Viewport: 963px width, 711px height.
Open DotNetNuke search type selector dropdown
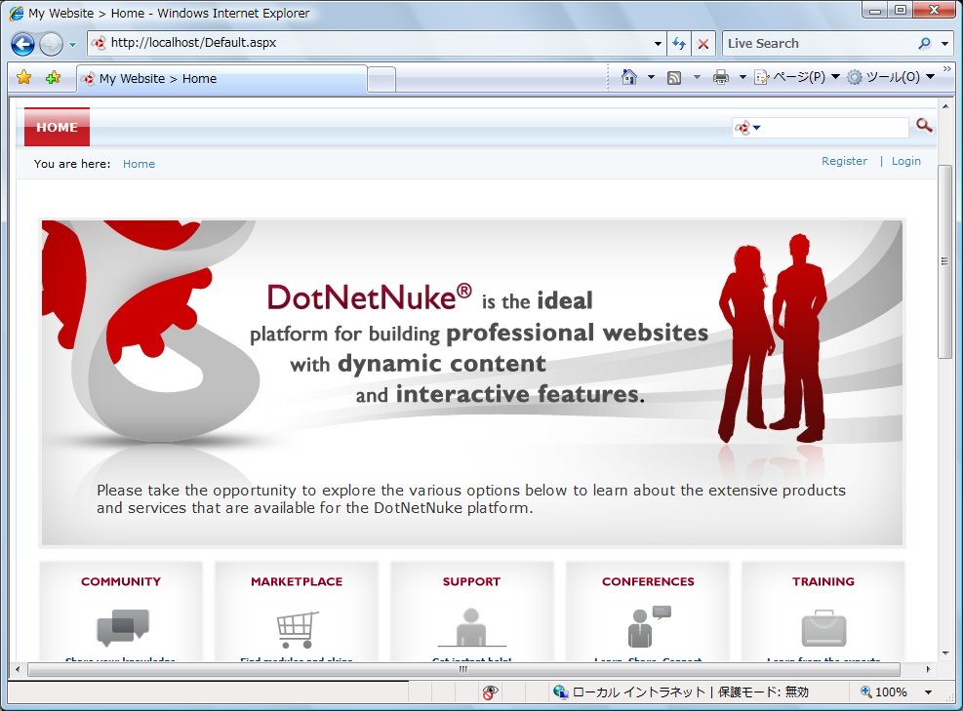747,128
